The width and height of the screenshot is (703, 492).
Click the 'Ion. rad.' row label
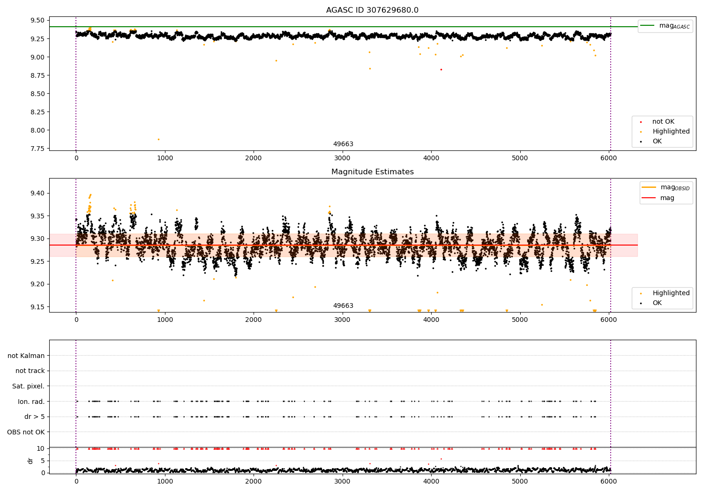click(31, 402)
